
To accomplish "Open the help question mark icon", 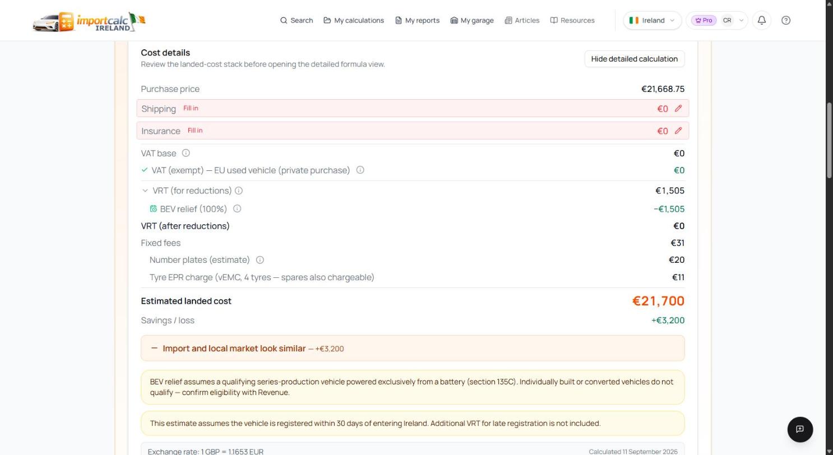I will pos(786,20).
